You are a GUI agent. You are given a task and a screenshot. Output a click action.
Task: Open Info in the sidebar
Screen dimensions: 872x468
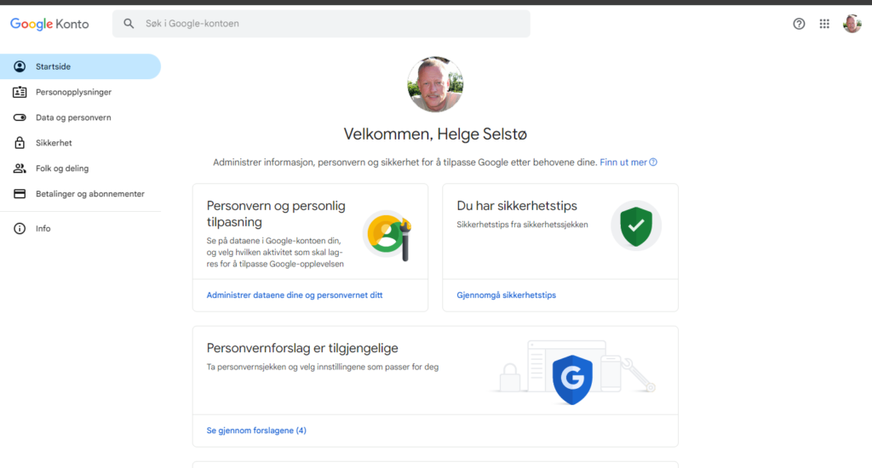click(81, 228)
